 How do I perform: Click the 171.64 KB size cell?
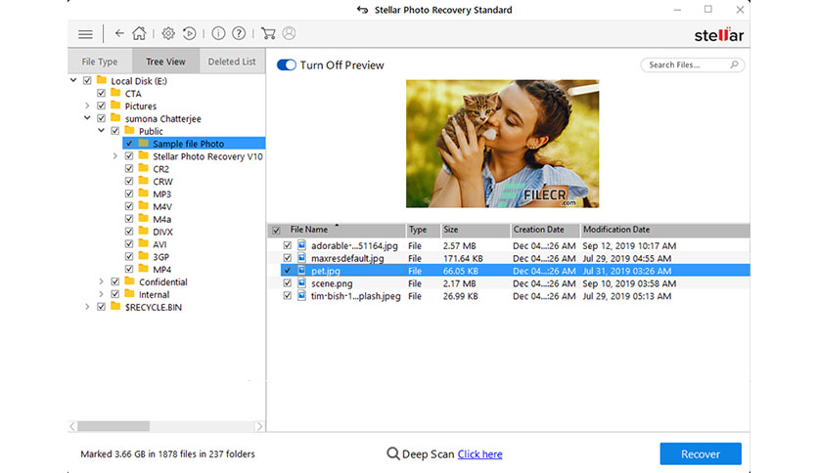463,258
